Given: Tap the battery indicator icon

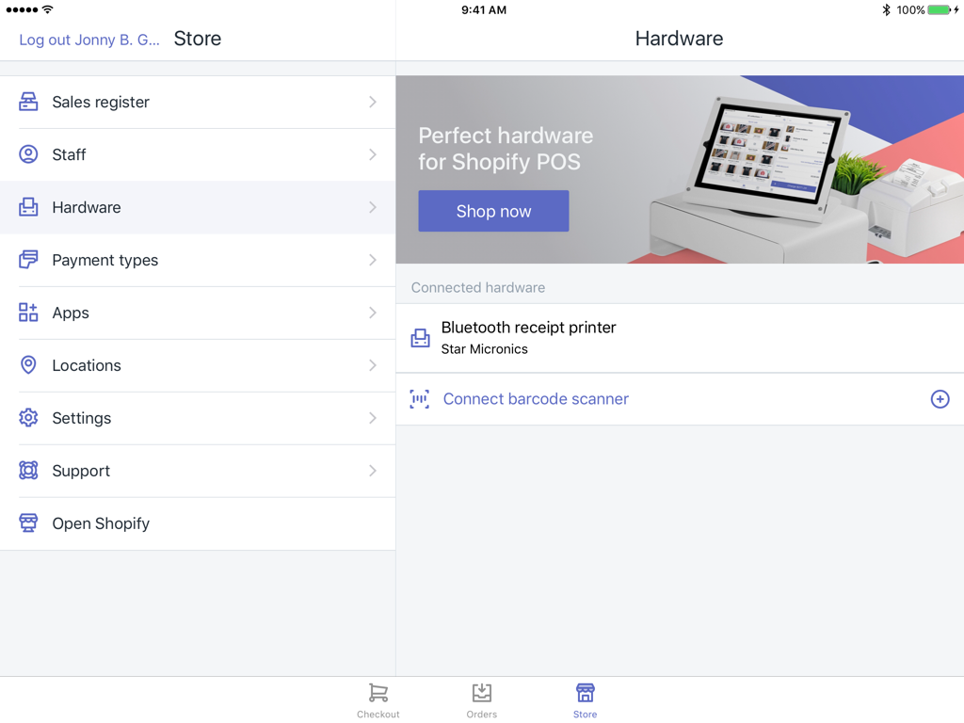Looking at the screenshot, I should [941, 9].
